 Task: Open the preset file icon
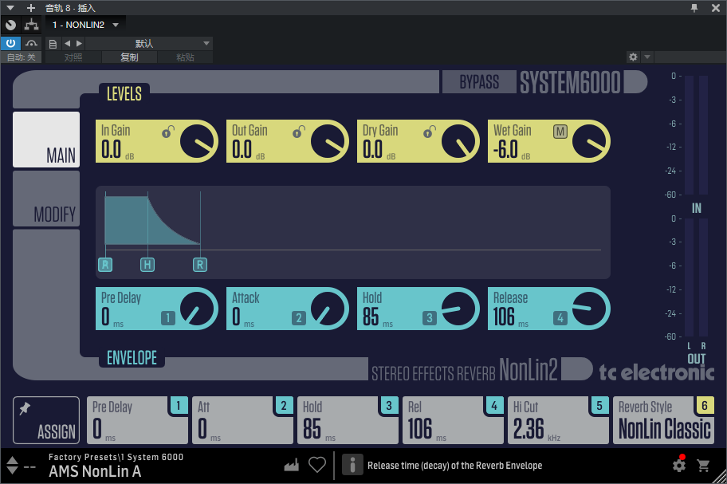(53, 44)
